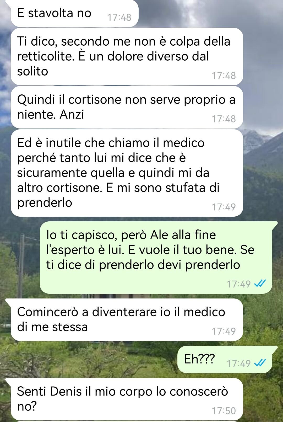The height and width of the screenshot is (422, 283).
Task: Tap the green 'Eh???' message bubble
Action: 225,359
